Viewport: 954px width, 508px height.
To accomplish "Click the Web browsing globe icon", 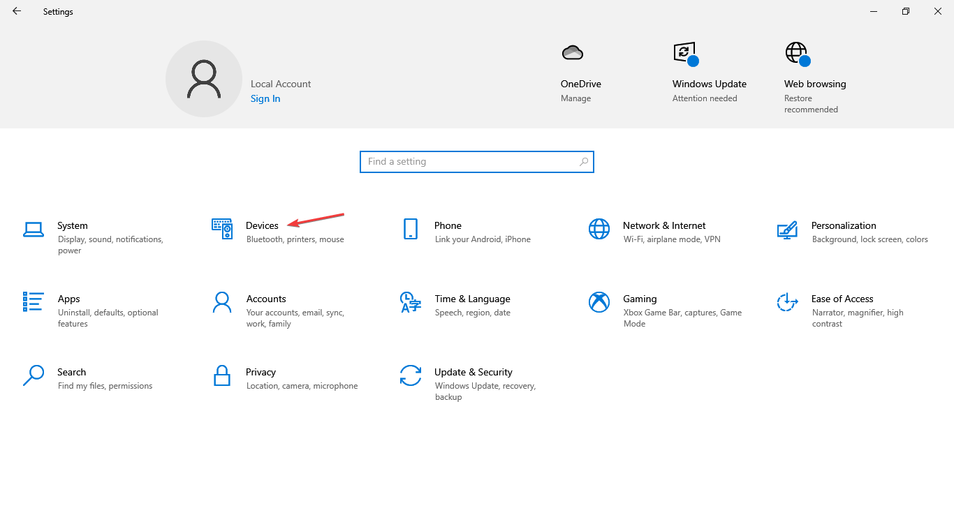I will click(797, 53).
